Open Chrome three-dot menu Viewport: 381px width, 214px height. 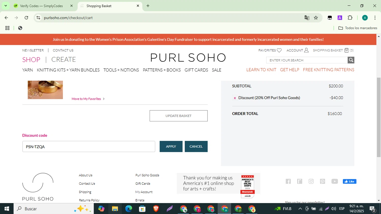click(375, 18)
